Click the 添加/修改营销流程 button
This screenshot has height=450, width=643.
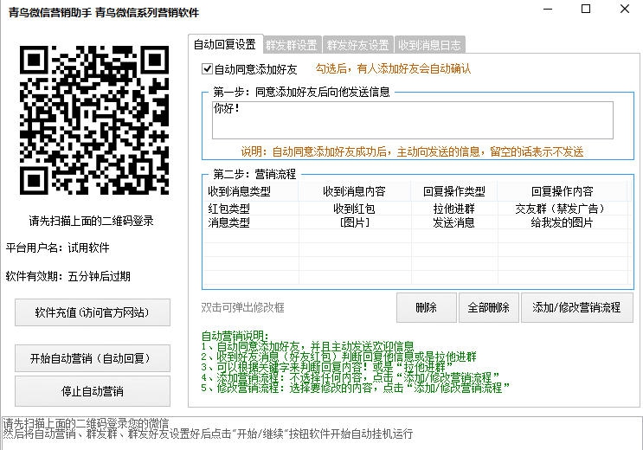pyautogui.click(x=576, y=307)
